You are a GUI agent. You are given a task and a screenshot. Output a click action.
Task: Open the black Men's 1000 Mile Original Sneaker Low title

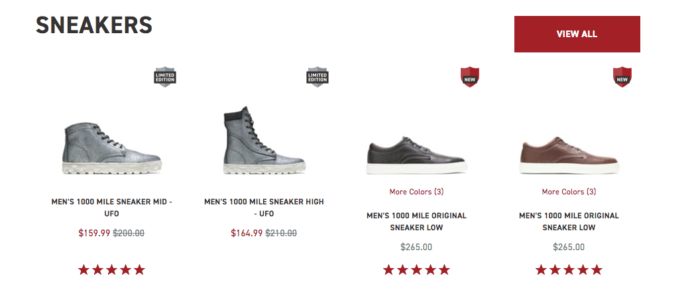416,222
